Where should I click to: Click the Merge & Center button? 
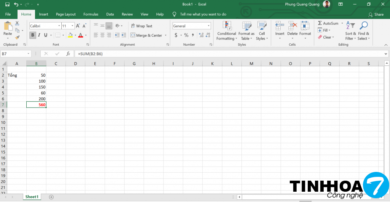[146, 35]
